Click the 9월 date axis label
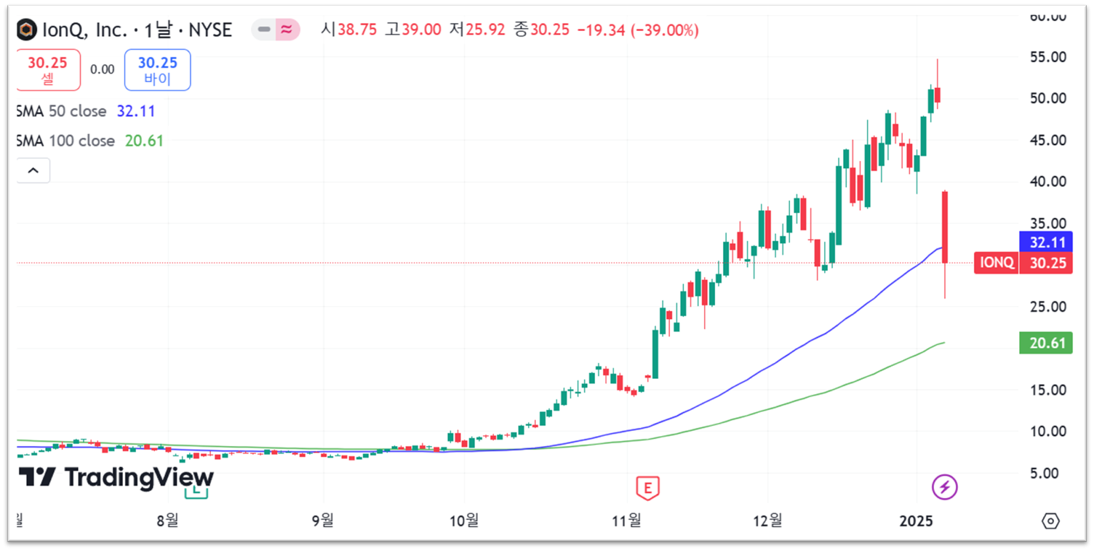1094x551 pixels. (322, 521)
